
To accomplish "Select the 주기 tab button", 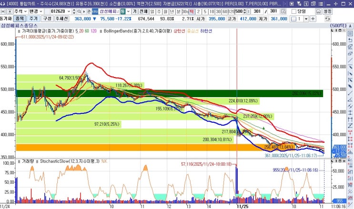I will point(33,19).
